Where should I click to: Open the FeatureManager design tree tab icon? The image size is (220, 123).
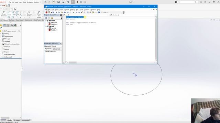click(x=1, y=25)
